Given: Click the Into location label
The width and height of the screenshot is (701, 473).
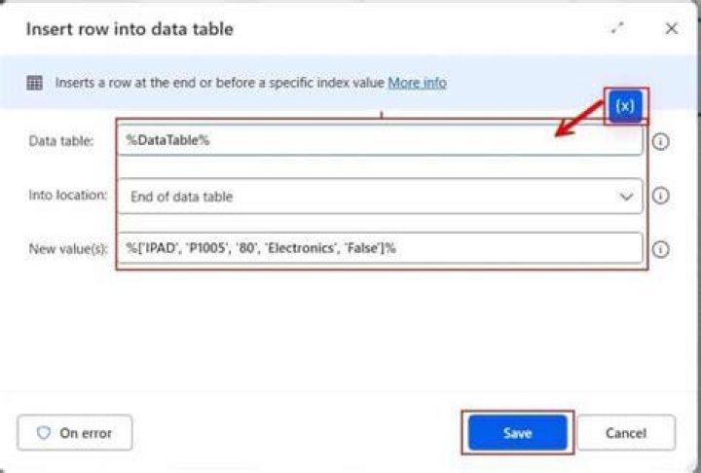Looking at the screenshot, I should (68, 195).
